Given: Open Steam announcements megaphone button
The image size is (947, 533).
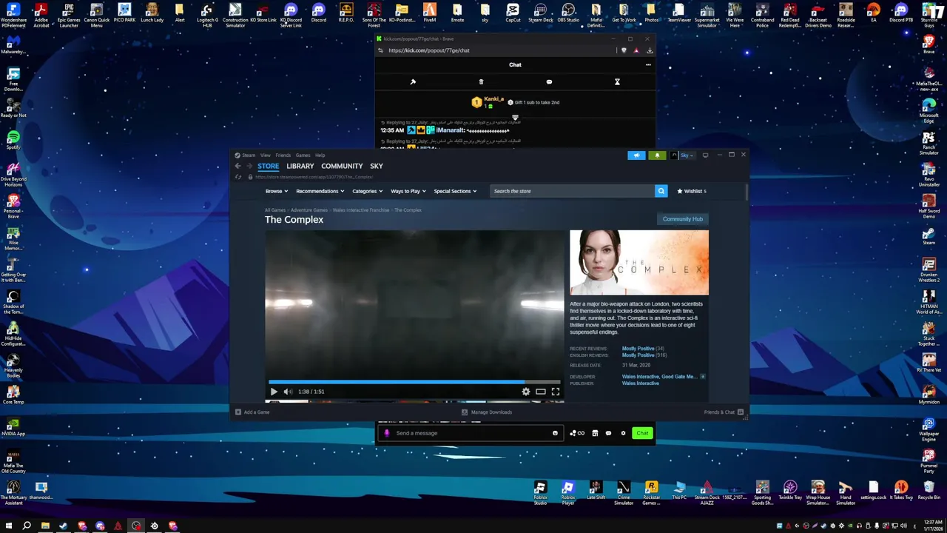Looking at the screenshot, I should point(636,155).
